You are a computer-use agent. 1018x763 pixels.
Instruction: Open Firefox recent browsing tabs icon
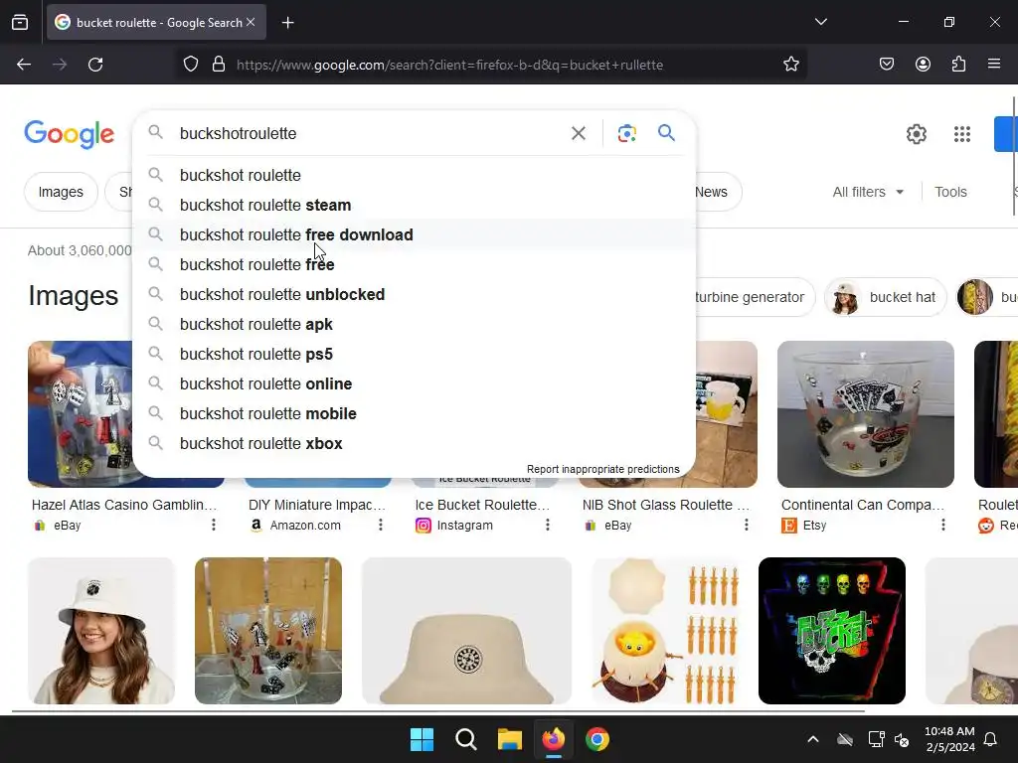click(x=20, y=22)
